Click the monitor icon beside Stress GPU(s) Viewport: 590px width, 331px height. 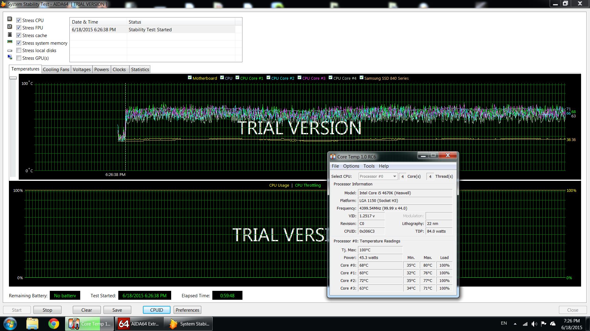click(x=10, y=57)
